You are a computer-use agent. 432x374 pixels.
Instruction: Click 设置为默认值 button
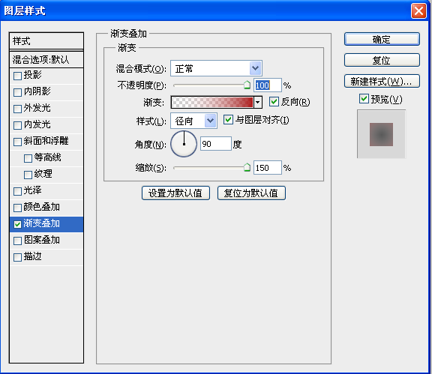[x=175, y=193]
